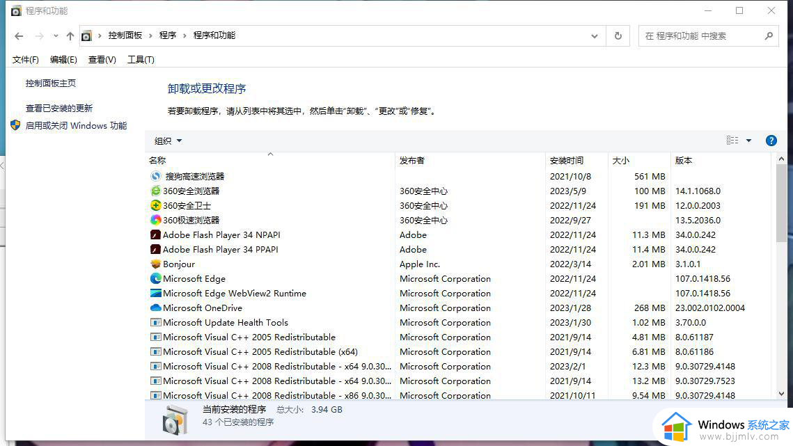This screenshot has width=793, height=446.
Task: Click the installed programs icon in details pane
Action: pyautogui.click(x=175, y=419)
